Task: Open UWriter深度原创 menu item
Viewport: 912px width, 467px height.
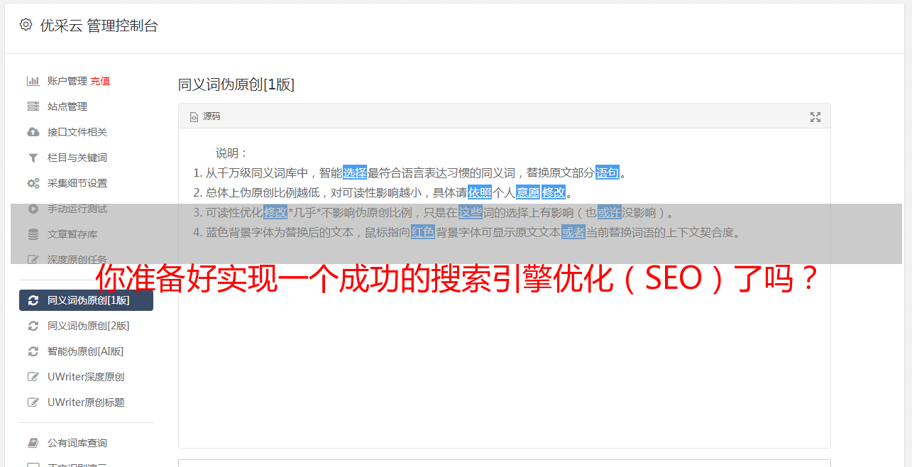Action: [86, 377]
